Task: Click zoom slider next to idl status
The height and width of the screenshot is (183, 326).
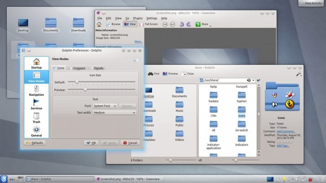Action: point(245,160)
